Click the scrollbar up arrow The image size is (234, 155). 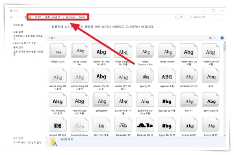pos(225,42)
